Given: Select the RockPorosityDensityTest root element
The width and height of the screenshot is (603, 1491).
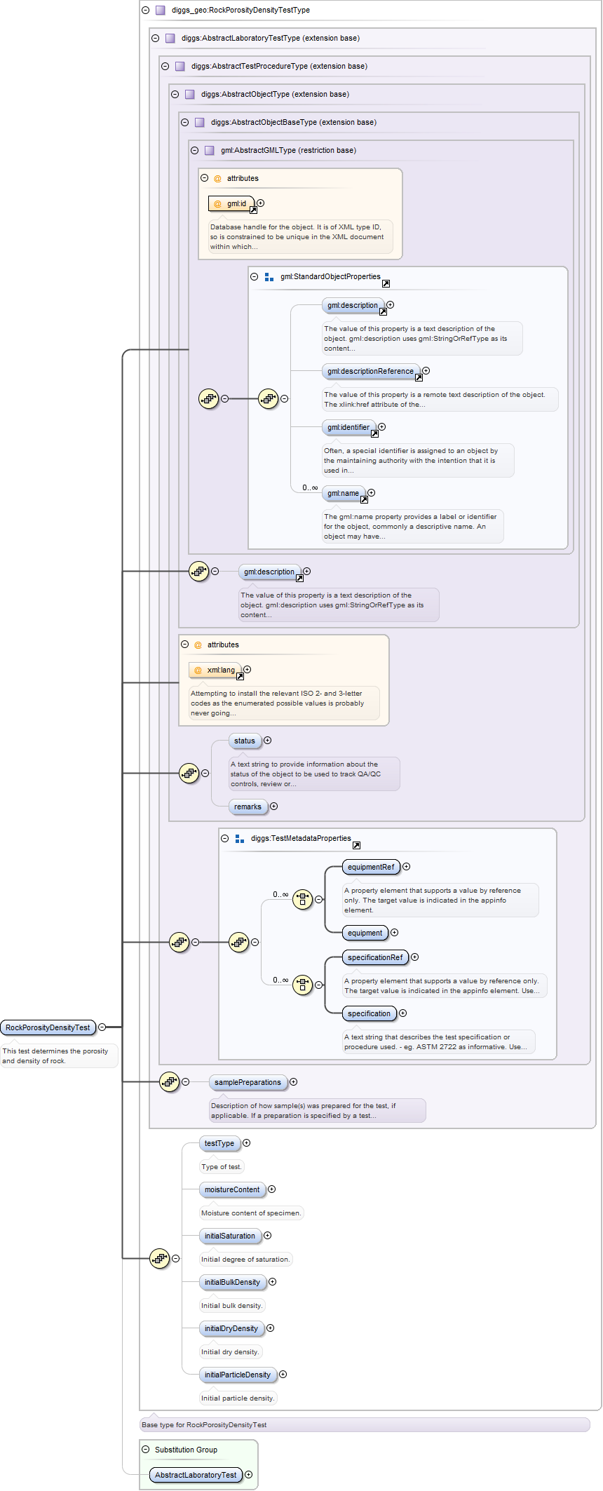Looking at the screenshot, I should pyautogui.click(x=48, y=1027).
